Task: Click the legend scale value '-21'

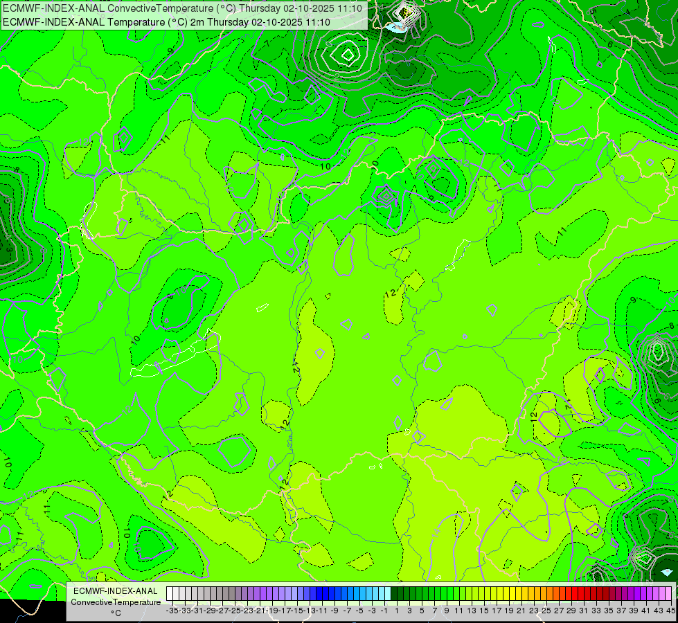Action: [258, 611]
